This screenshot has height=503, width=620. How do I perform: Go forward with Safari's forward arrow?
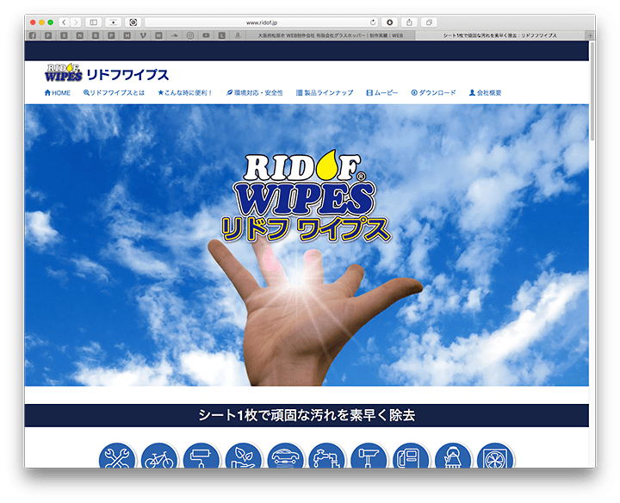point(76,22)
